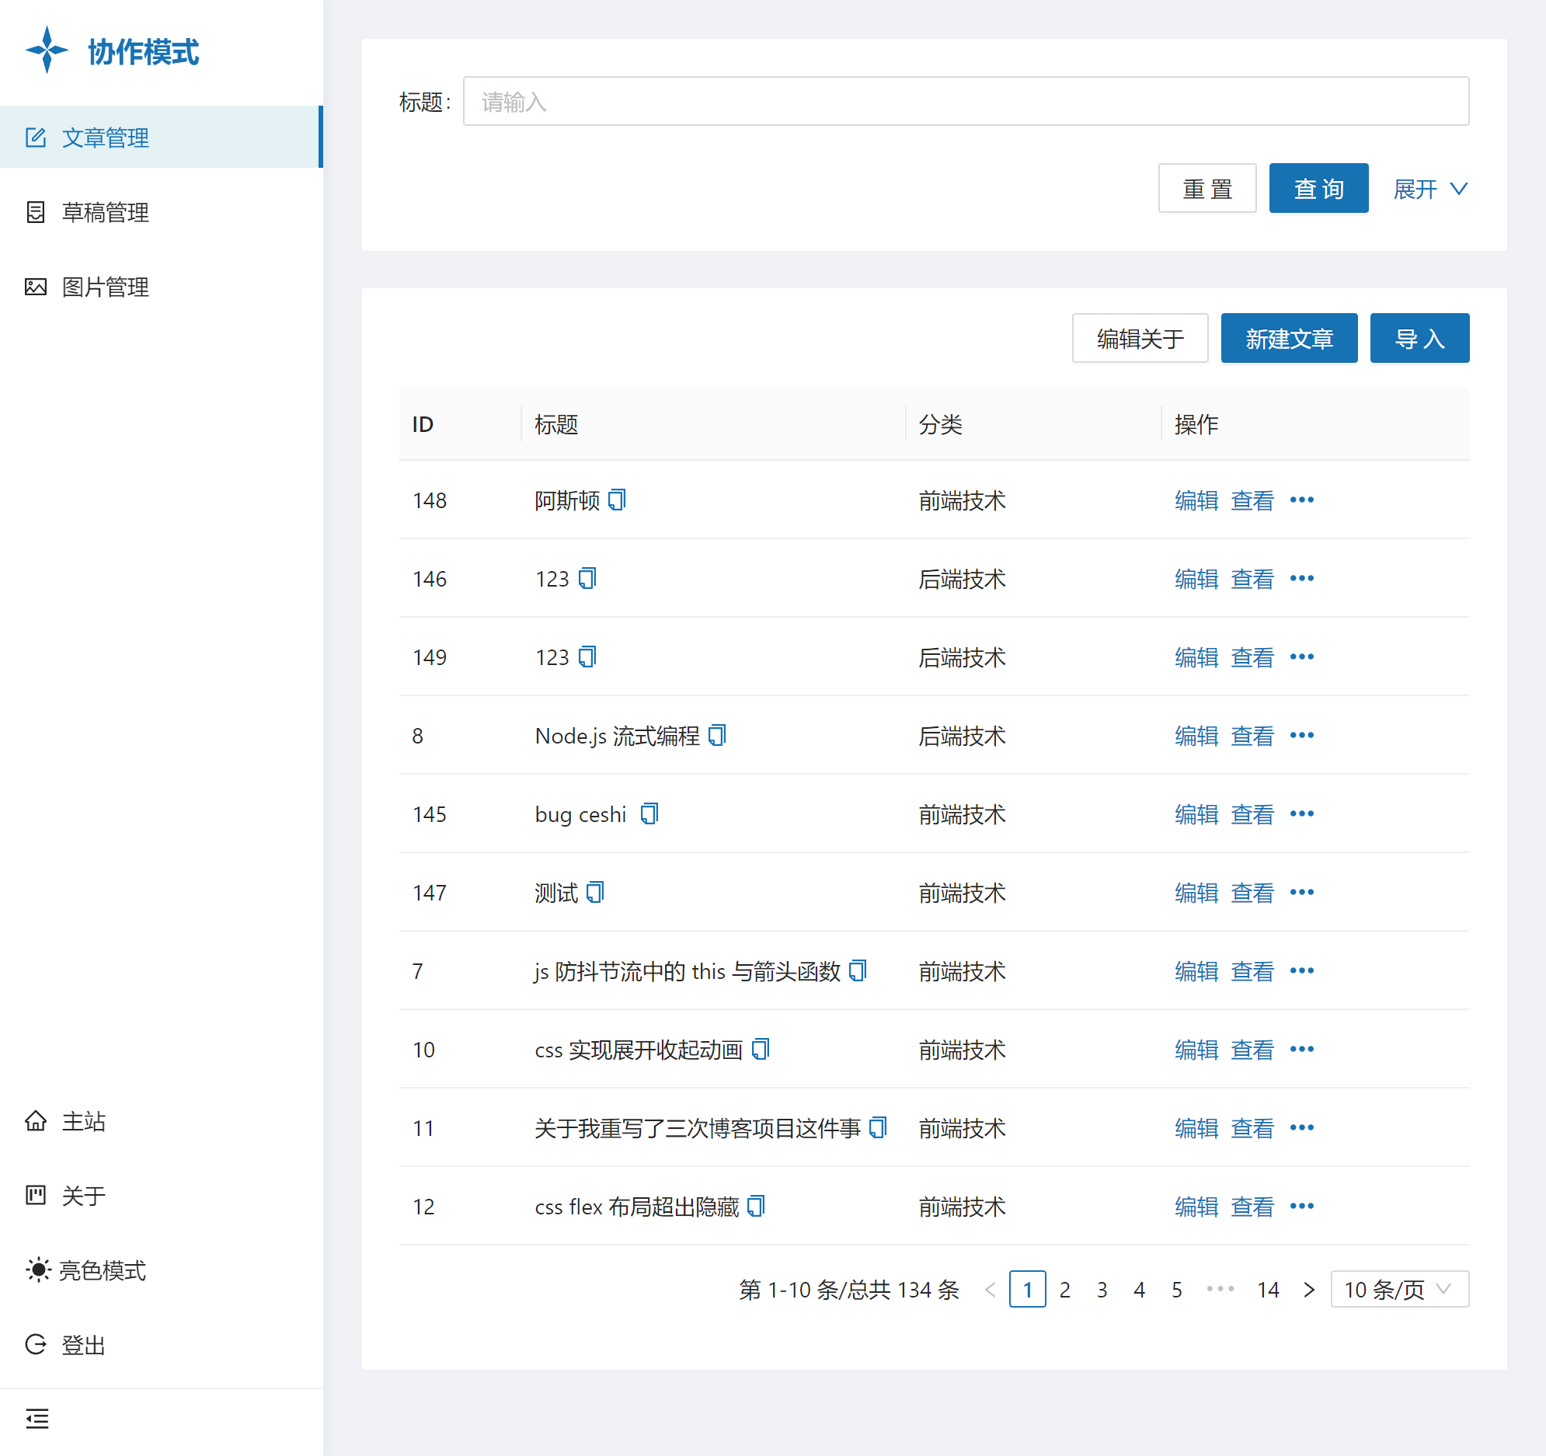
Task: Edit row ID 146 article
Action: point(1196,579)
